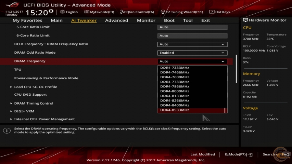Switch to Tool tab

[x=188, y=20]
